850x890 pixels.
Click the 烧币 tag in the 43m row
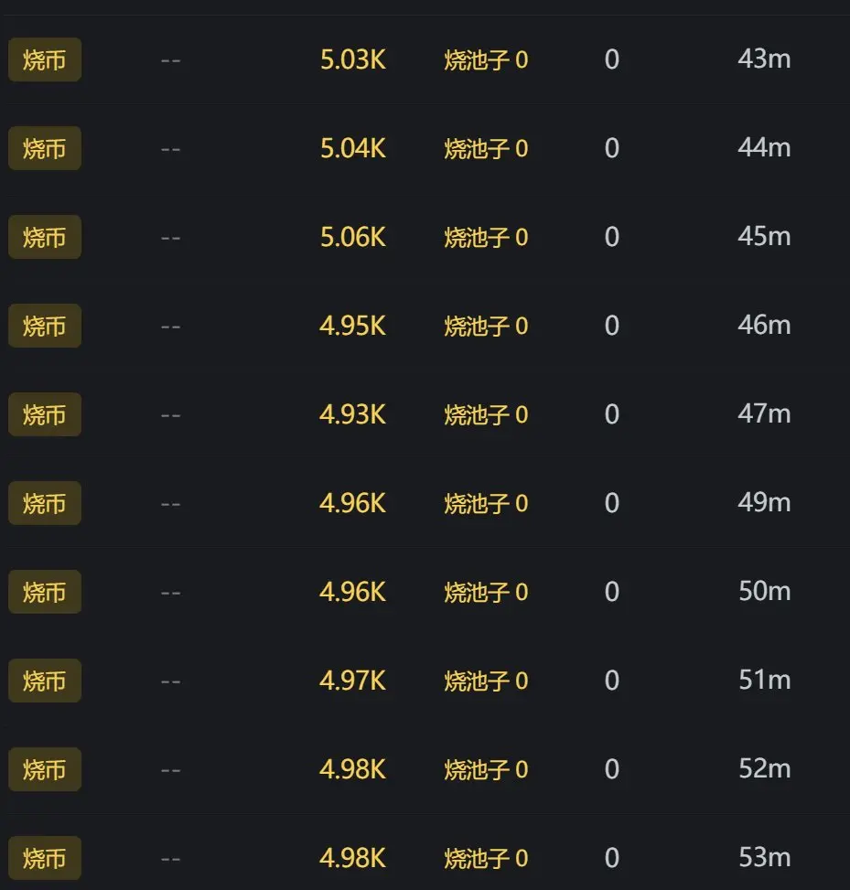click(45, 59)
